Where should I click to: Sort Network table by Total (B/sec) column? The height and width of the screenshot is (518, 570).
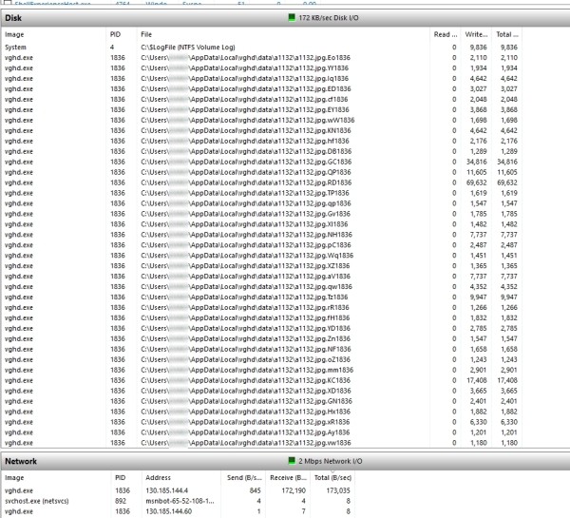332,478
